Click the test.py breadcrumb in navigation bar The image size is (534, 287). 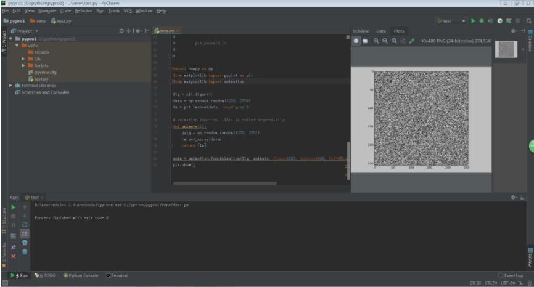point(61,21)
